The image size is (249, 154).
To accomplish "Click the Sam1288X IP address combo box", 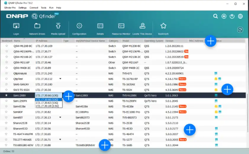I will point(49,96).
